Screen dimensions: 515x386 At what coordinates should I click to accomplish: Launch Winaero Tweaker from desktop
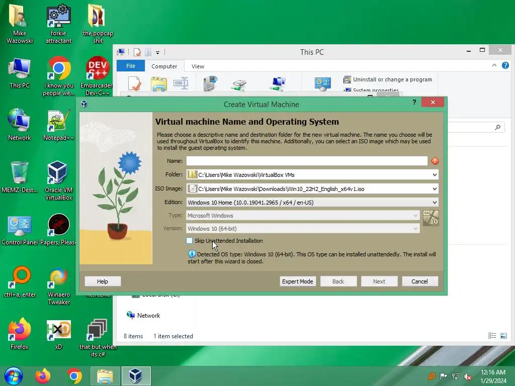[58, 285]
